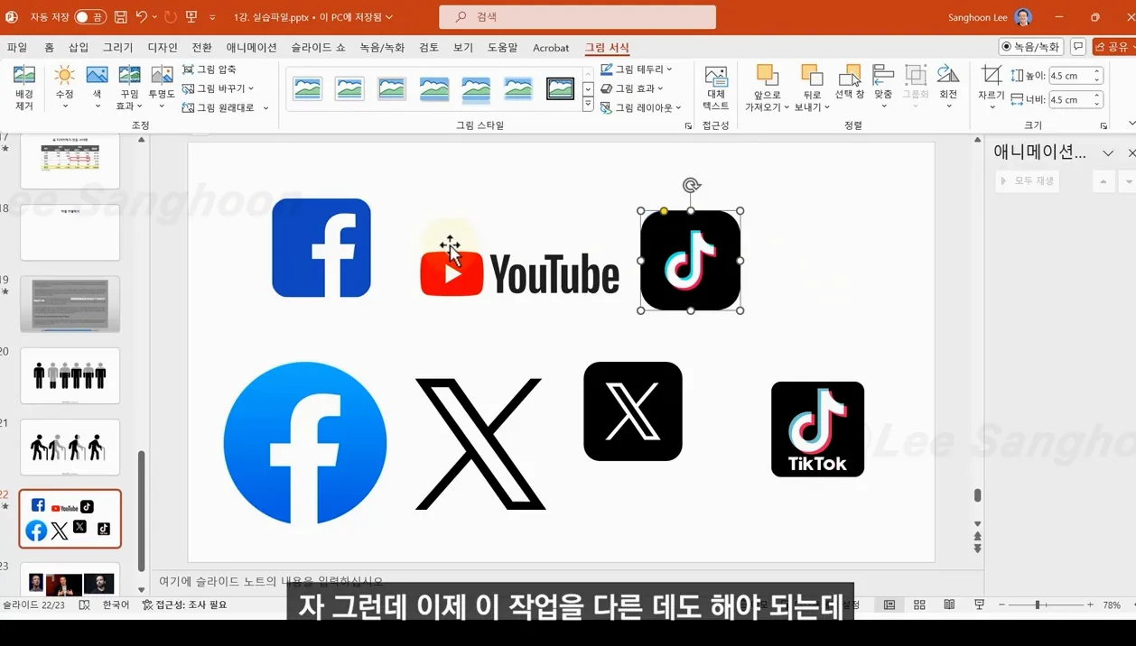Switch to the 슬라이드 쇼 tab
This screenshot has height=646, width=1136.
318,48
